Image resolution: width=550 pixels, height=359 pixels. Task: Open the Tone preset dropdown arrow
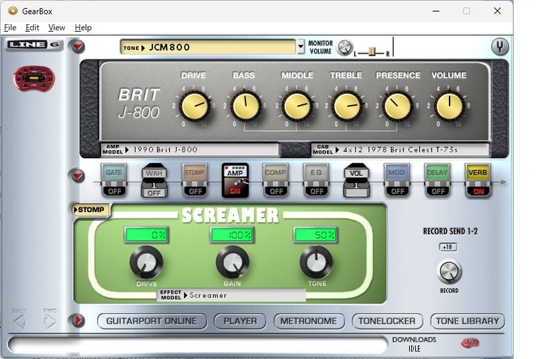[300, 47]
